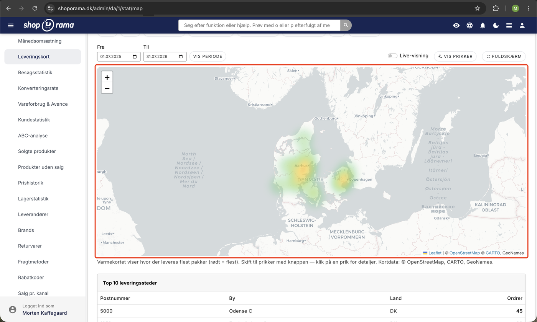This screenshot has width=537, height=322.
Task: View site information icon in address bar
Action: tap(50, 8)
